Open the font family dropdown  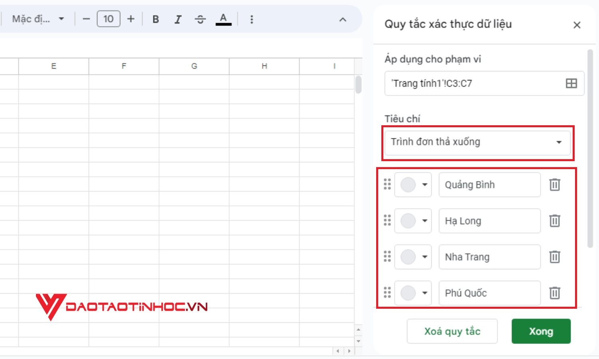point(38,19)
